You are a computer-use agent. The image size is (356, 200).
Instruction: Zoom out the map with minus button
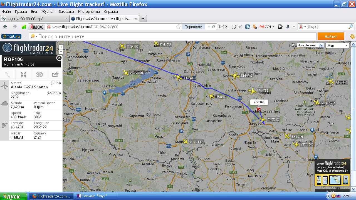click(61, 52)
